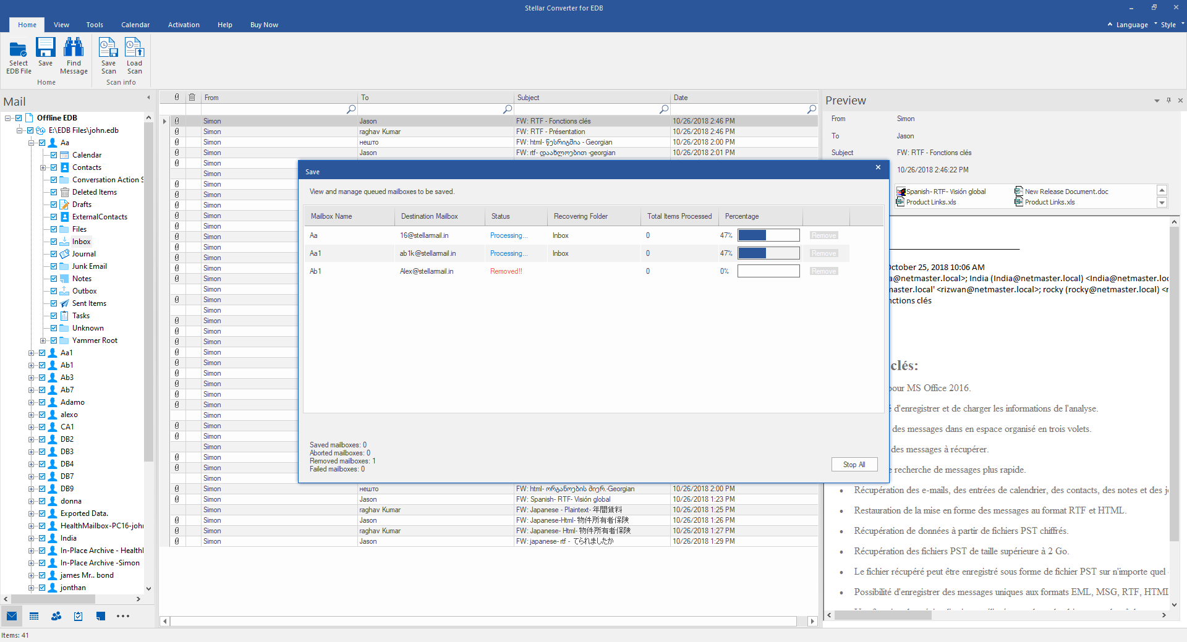Image resolution: width=1187 pixels, height=642 pixels.
Task: Uncheck the Inbox folder checkbox
Action: click(x=54, y=242)
